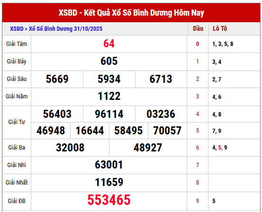This screenshot has width=262, height=212.
Task: Select the Giải Ba number 48927
Action: tap(148, 148)
